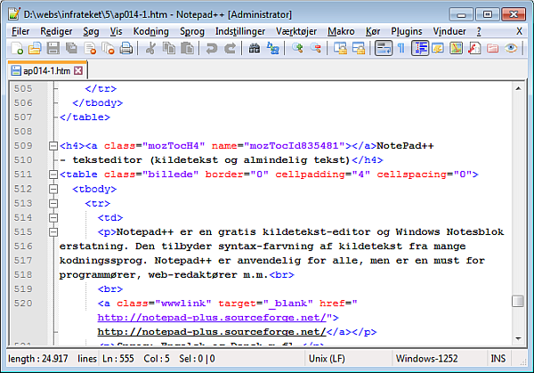The width and height of the screenshot is (534, 373).
Task: Click the user defined language icon
Action: point(438,48)
